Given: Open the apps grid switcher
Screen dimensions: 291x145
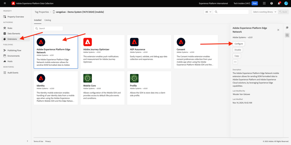Looking at the screenshot, I should (264, 3).
